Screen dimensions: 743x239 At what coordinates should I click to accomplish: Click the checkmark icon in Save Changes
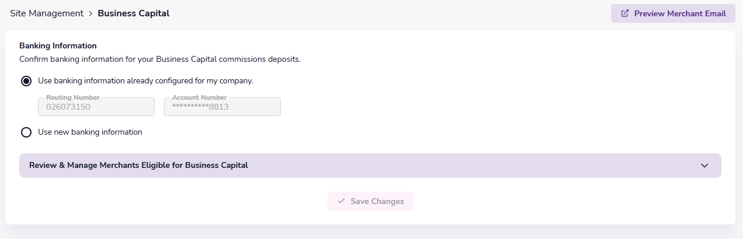(341, 201)
